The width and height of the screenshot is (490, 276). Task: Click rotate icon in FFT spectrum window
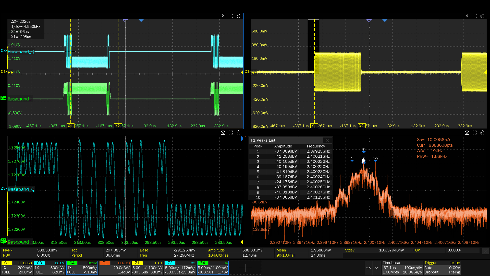[482, 133]
